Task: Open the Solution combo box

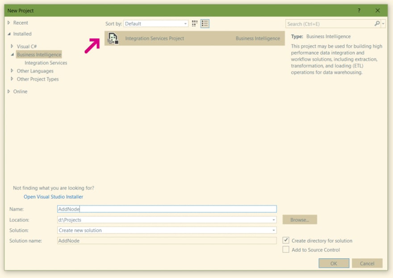Action: coord(167,230)
